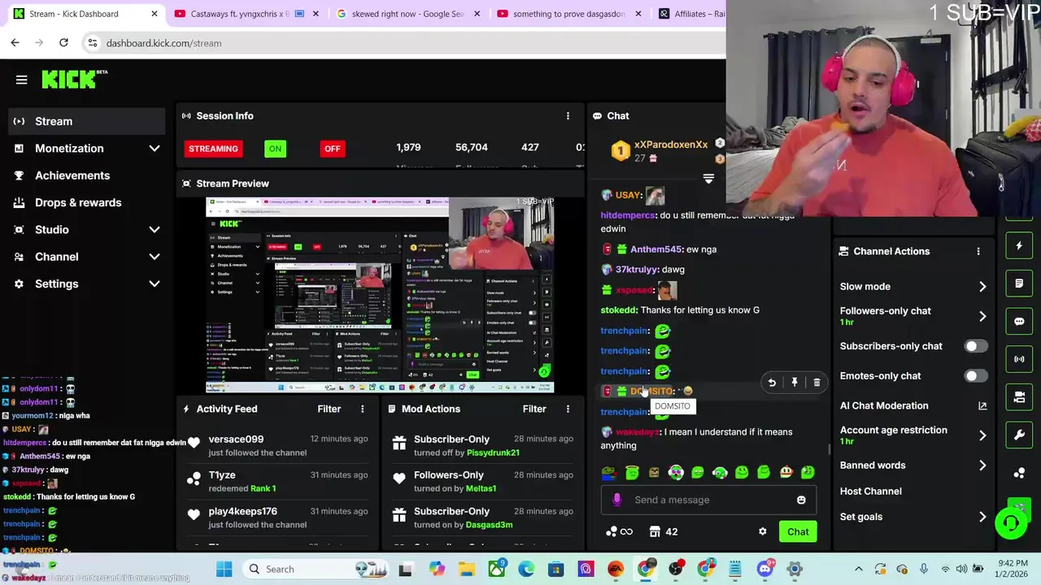The width and height of the screenshot is (1041, 585).
Task: Open Session Info three-dot menu
Action: (568, 116)
